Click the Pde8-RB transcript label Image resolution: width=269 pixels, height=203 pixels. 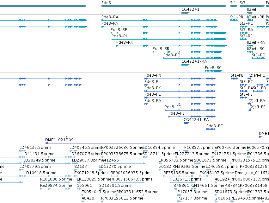point(161,49)
